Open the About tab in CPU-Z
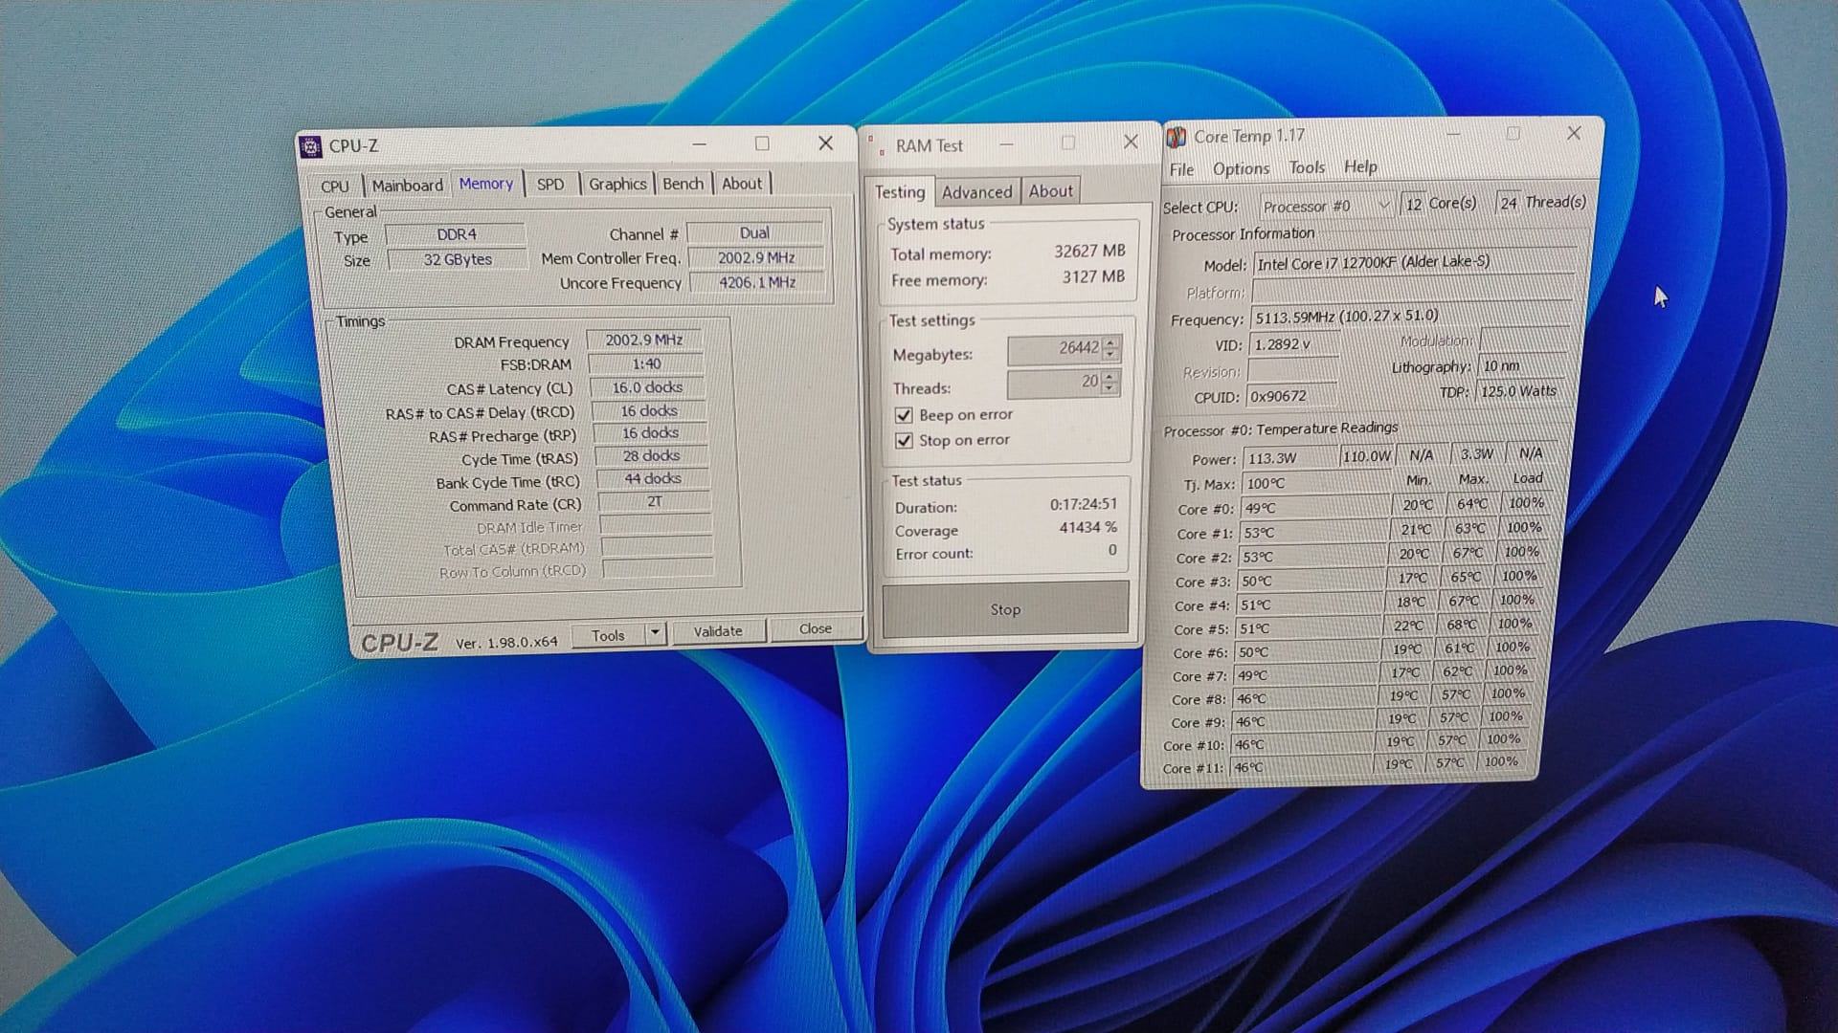The image size is (1838, 1033). (742, 184)
